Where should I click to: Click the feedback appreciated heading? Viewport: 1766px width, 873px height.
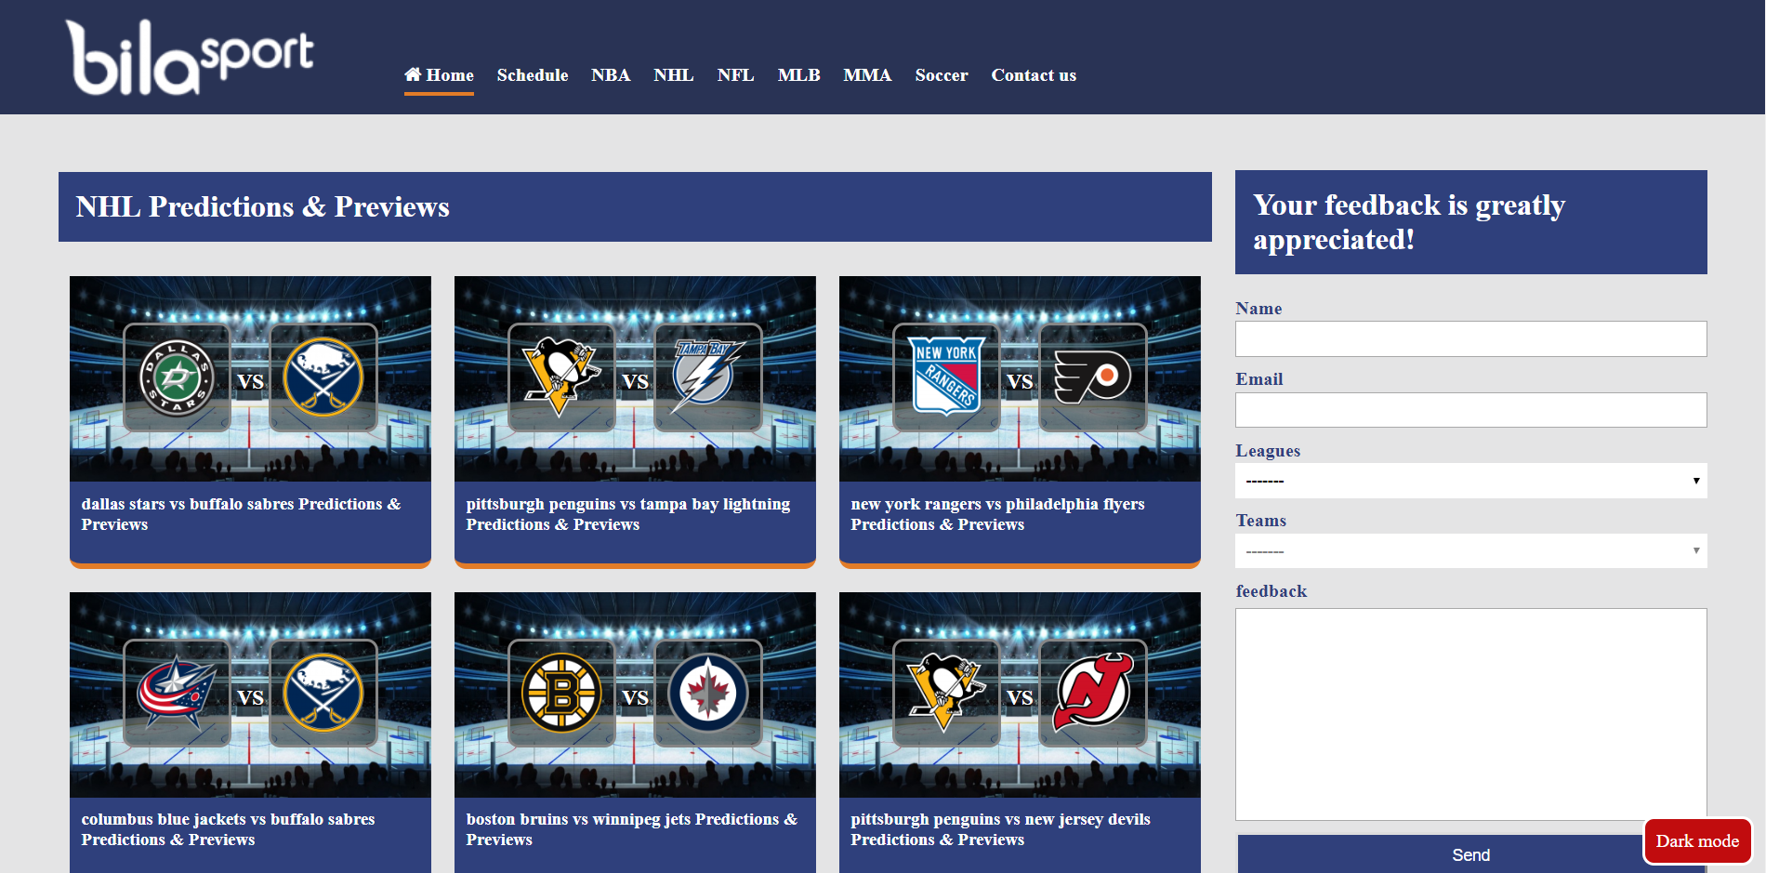click(x=1409, y=222)
